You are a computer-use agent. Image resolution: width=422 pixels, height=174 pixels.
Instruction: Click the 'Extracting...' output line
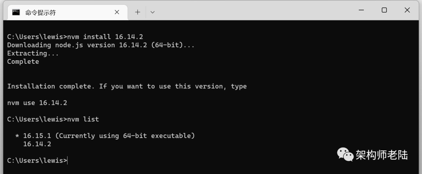pyautogui.click(x=33, y=53)
